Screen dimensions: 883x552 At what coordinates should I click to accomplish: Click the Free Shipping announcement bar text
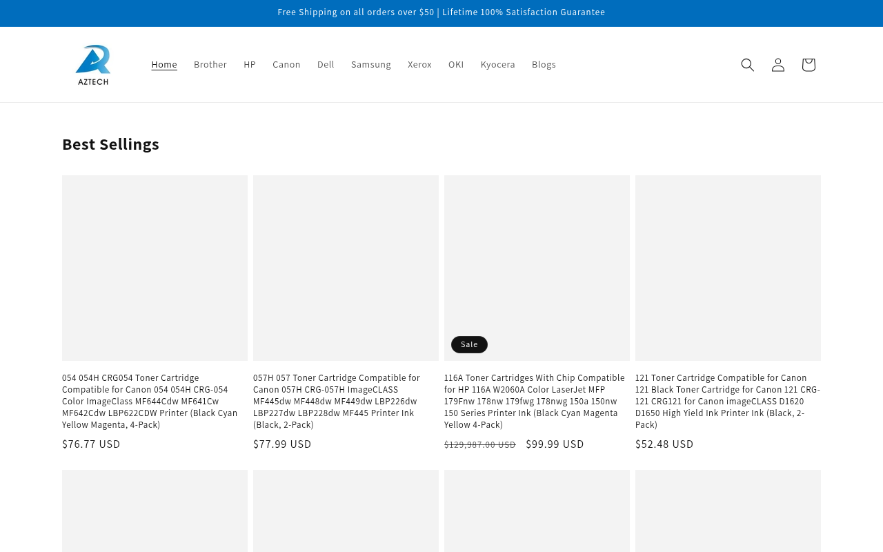[x=441, y=12]
